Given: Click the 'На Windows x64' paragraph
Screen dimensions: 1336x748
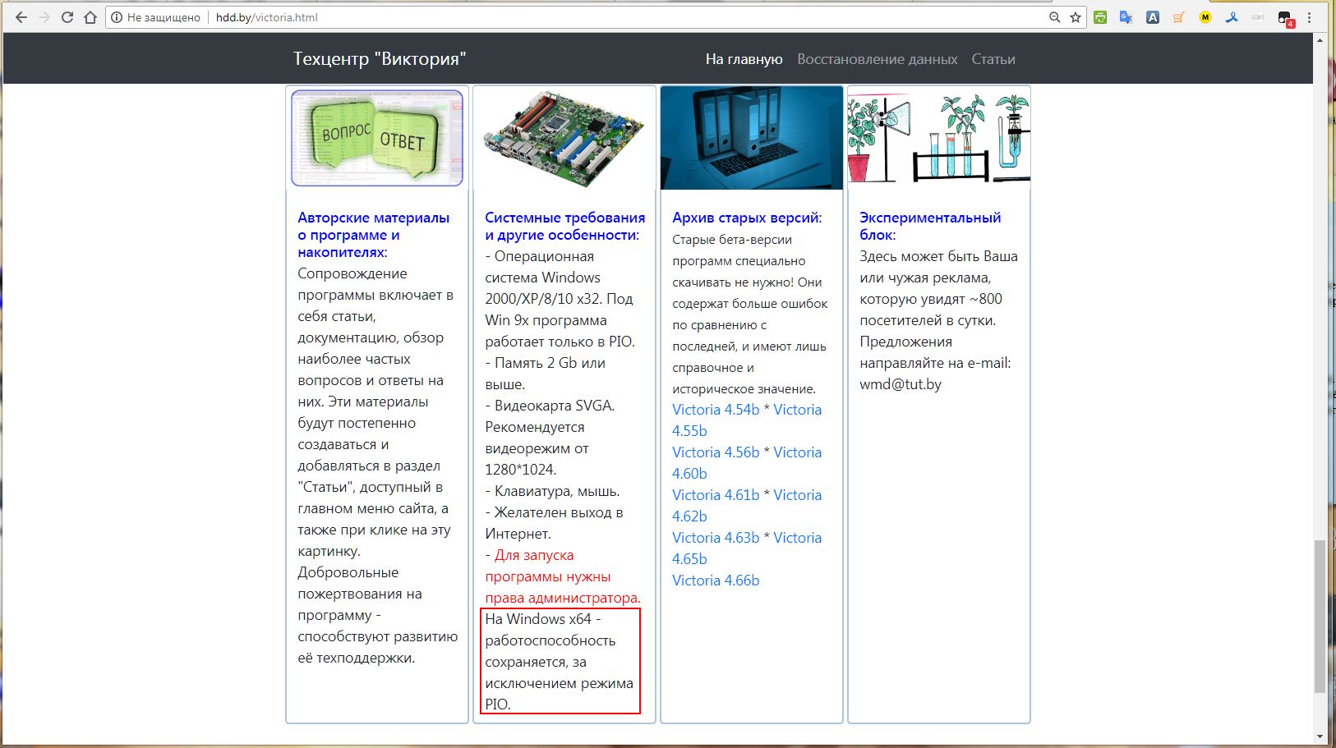Looking at the screenshot, I should coord(560,661).
